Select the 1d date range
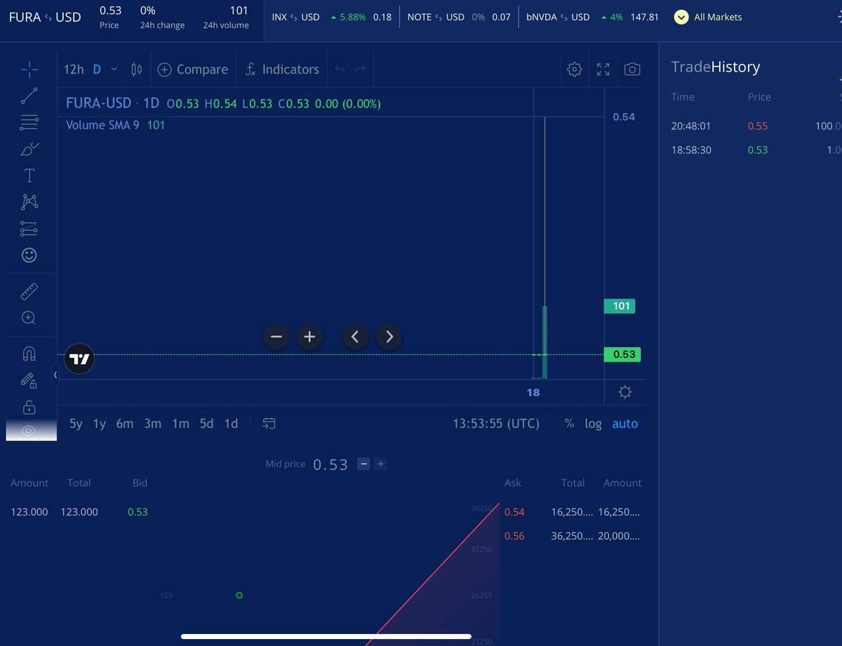This screenshot has height=646, width=842. (231, 424)
